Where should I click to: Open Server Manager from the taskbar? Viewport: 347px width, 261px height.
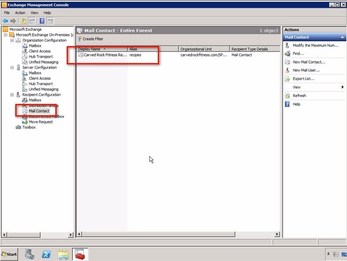coord(30,254)
